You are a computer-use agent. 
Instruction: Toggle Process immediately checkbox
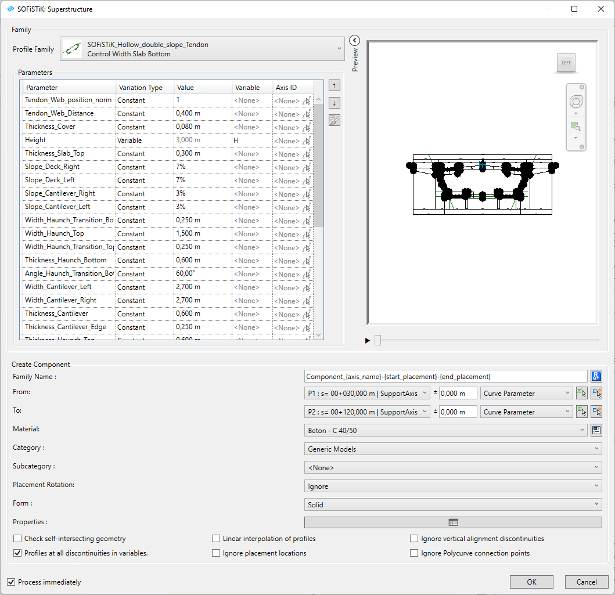click(x=11, y=582)
